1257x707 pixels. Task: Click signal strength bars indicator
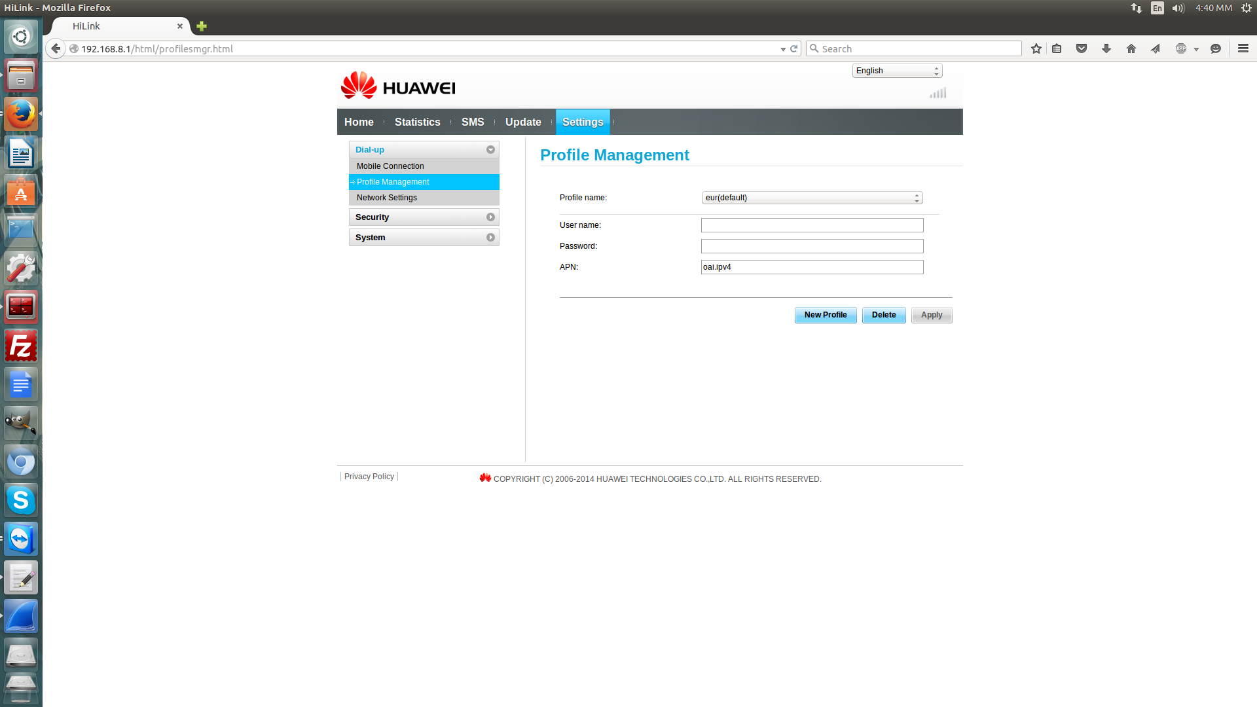(938, 93)
